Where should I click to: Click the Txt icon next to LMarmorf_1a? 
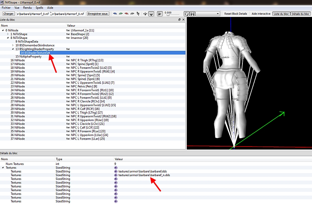tap(68, 30)
